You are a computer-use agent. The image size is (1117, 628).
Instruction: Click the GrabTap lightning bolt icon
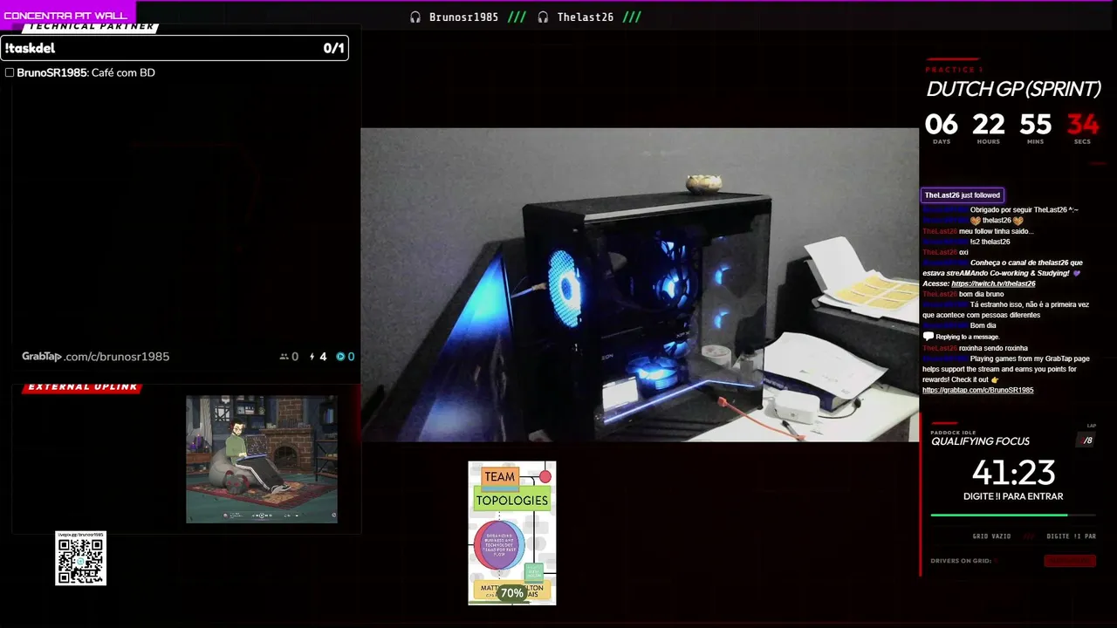tap(312, 357)
